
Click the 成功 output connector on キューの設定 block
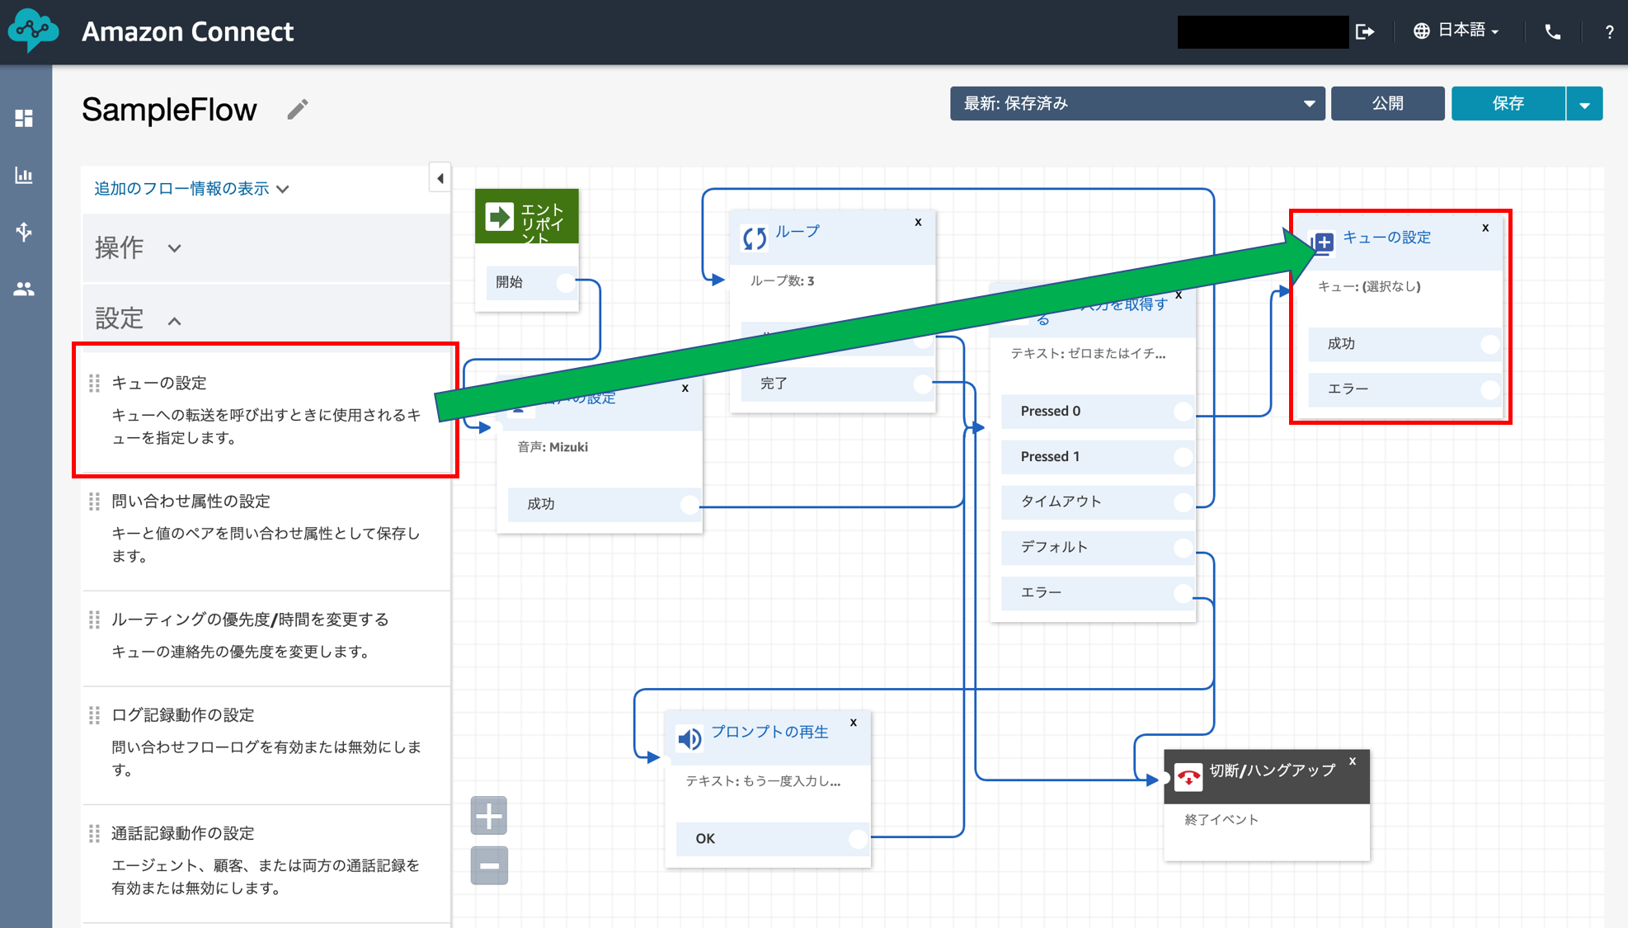(1489, 344)
